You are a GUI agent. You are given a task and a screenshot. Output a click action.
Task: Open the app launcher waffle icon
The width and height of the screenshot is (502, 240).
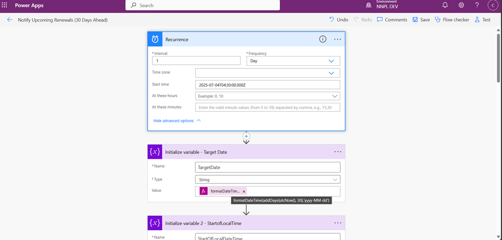pyautogui.click(x=5, y=5)
